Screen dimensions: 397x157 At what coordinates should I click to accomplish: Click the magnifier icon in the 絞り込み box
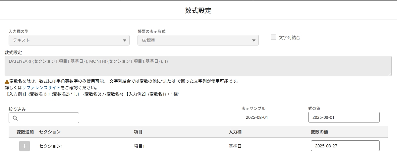[15, 118]
